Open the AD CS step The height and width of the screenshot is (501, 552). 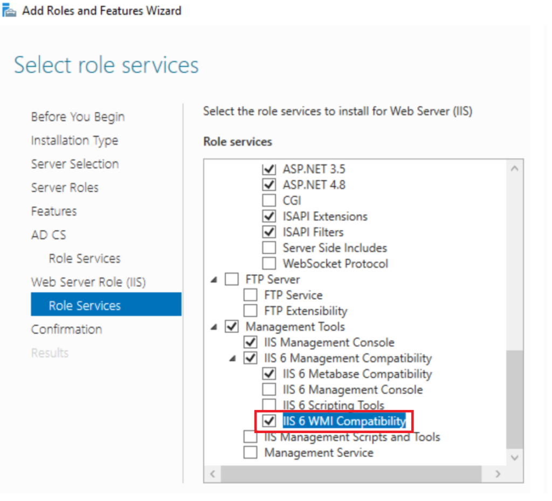pyautogui.click(x=49, y=235)
